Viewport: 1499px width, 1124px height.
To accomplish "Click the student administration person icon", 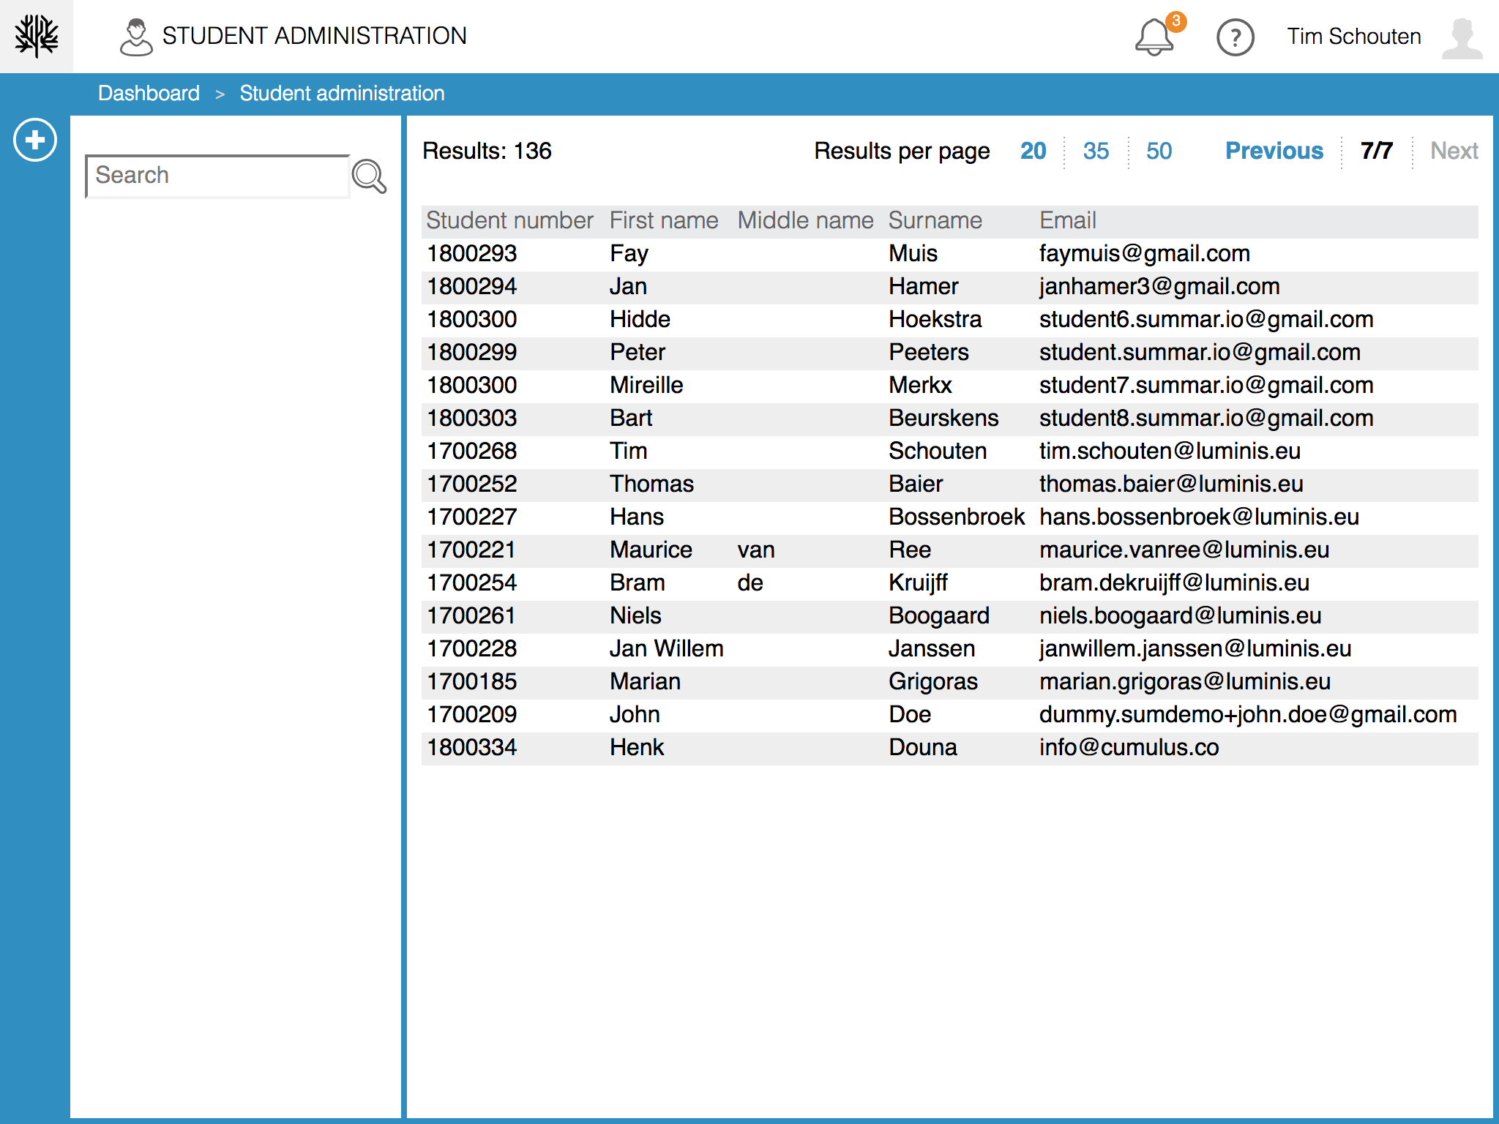I will (136, 37).
